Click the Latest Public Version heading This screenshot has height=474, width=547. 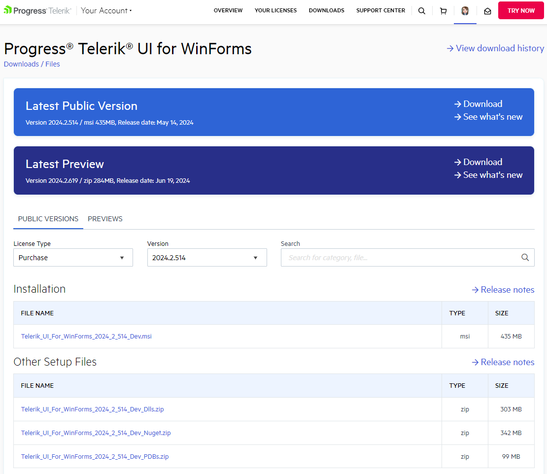[x=82, y=106]
